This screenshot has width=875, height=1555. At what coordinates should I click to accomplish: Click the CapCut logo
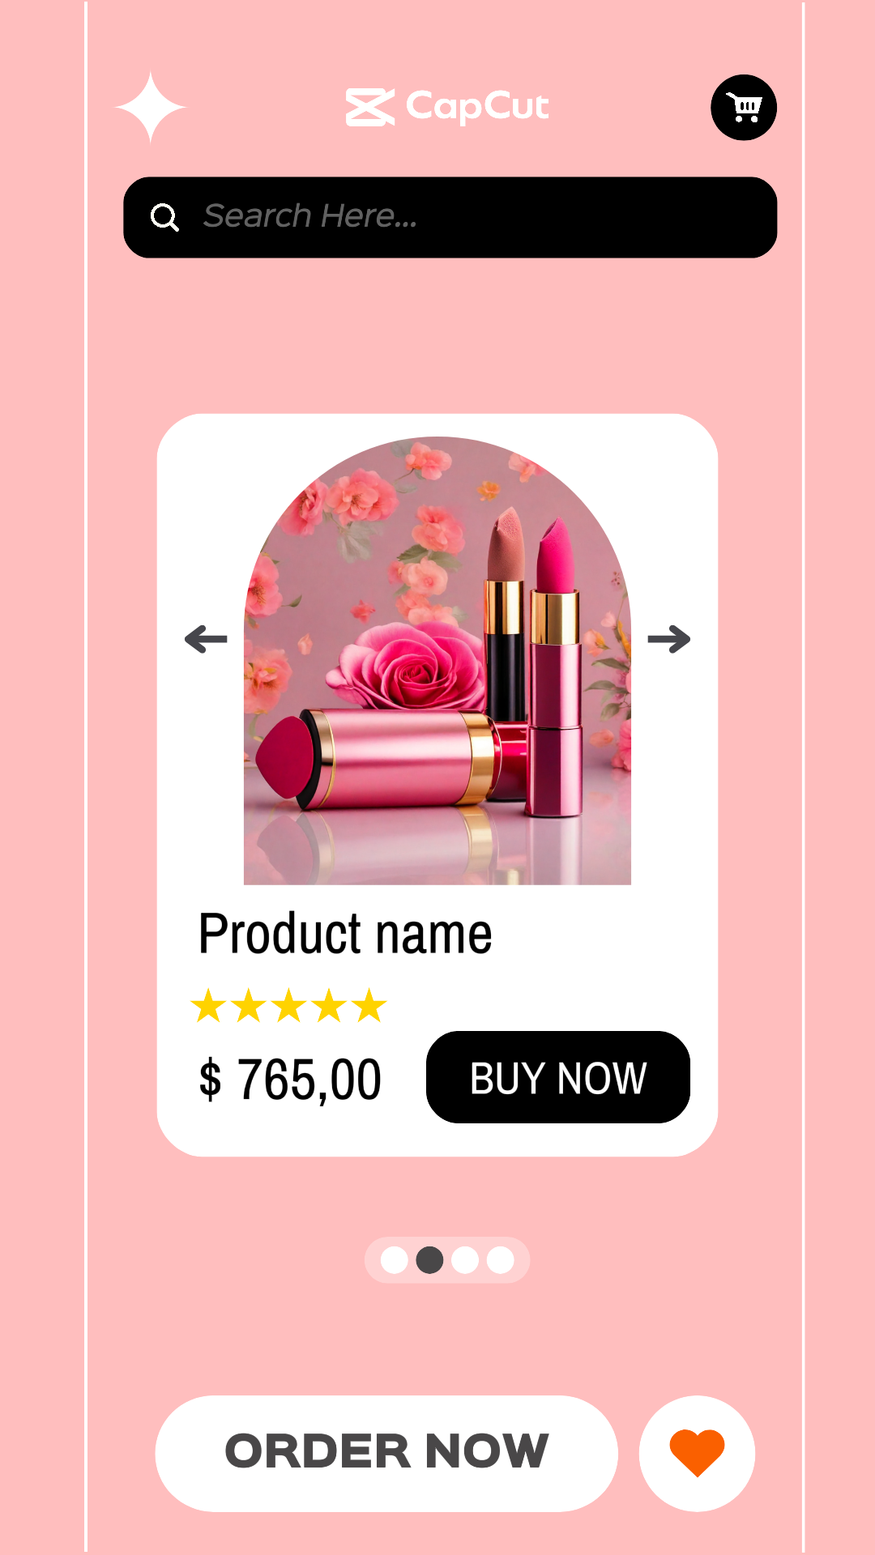(447, 107)
